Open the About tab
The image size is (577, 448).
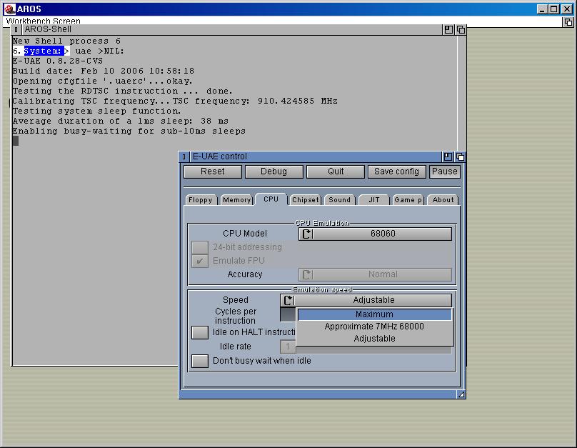point(443,200)
